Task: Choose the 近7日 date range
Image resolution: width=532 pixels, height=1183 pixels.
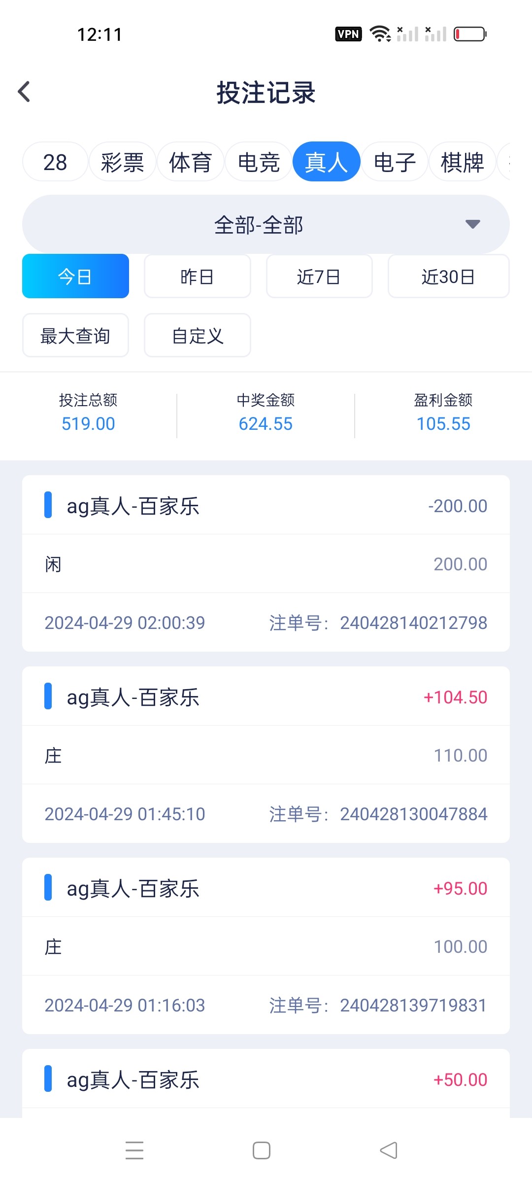Action: [319, 277]
